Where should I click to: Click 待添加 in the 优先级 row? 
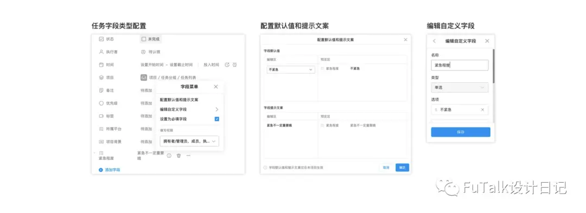[x=146, y=103]
